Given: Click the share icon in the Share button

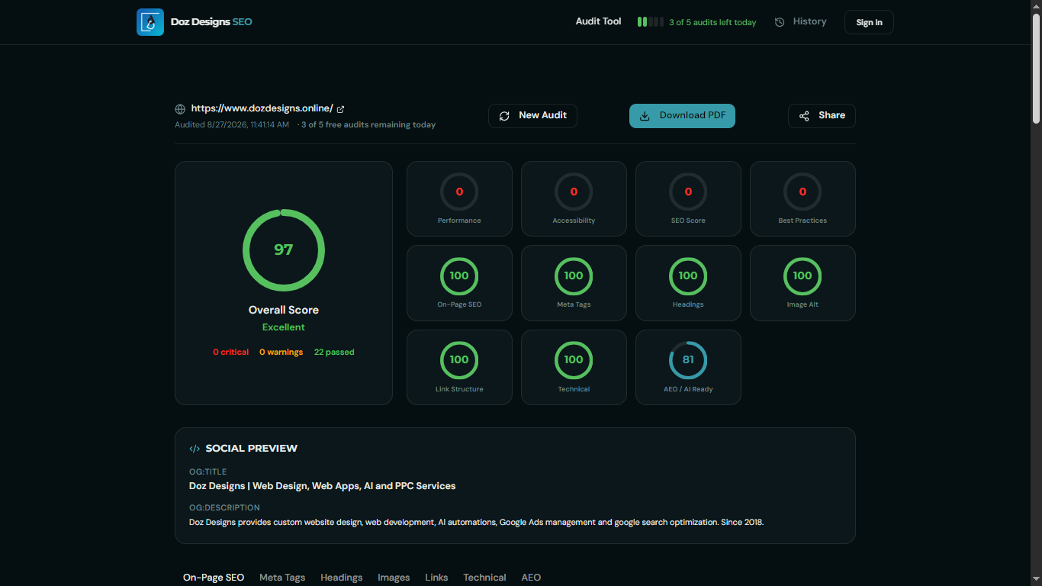Looking at the screenshot, I should [x=804, y=116].
